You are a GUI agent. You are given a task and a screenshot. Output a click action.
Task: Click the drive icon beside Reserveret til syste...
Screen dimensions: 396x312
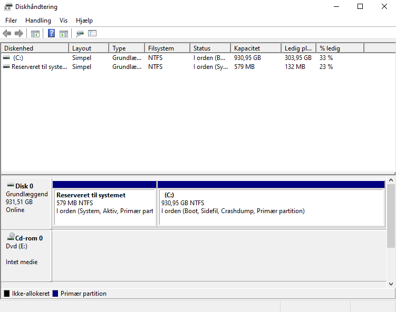coord(6,67)
